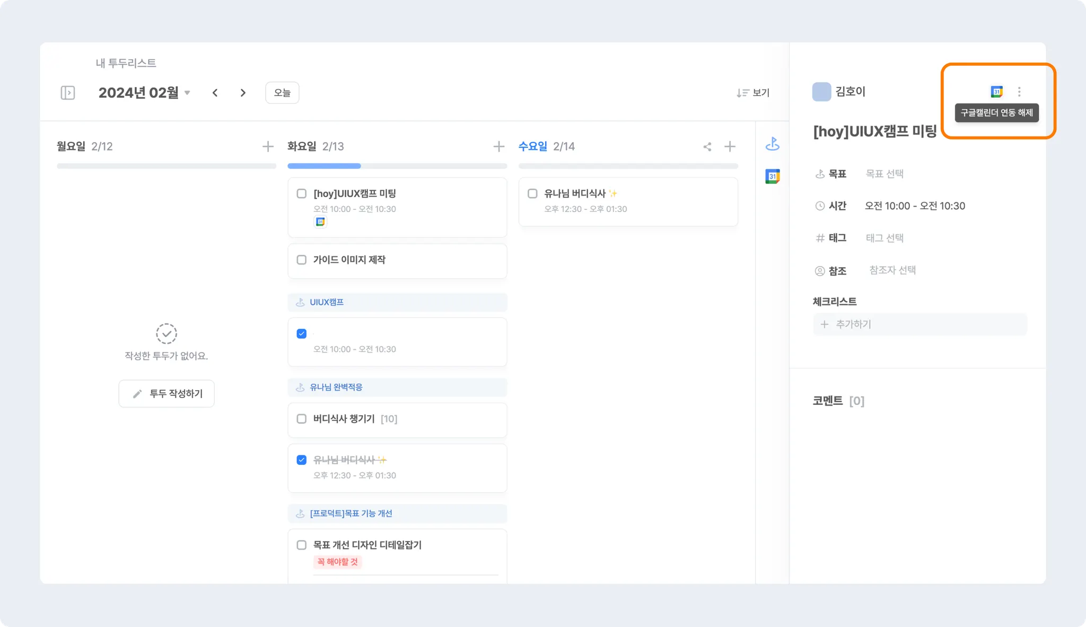Click the share icon on 수요일 column
This screenshot has height=627, width=1086.
707,147
